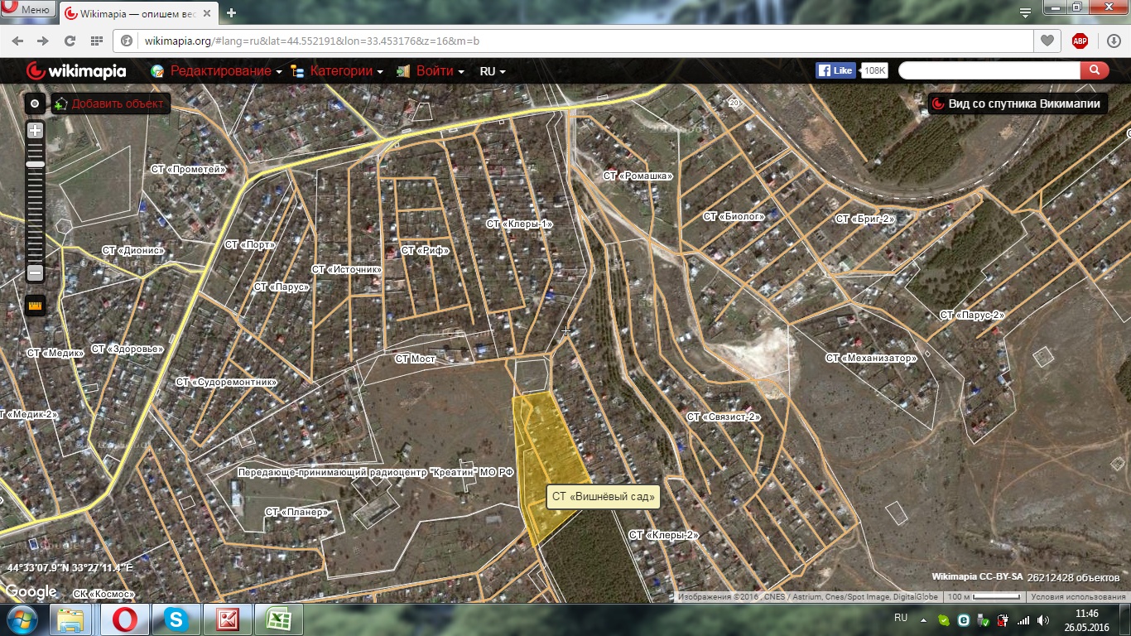Click the browser reload page icon
Viewport: 1131px width, 636px height.
point(70,41)
